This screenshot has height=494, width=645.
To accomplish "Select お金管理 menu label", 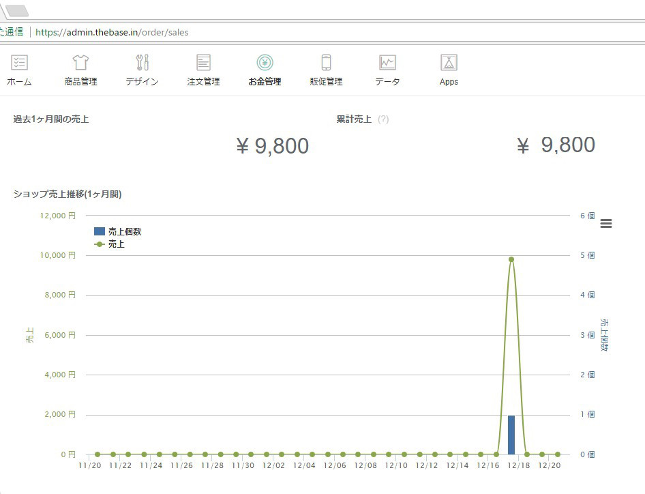I will coord(265,81).
